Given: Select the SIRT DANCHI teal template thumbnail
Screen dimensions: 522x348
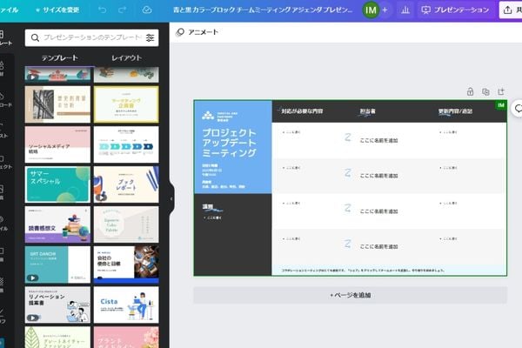Looking at the screenshot, I should (57, 264).
